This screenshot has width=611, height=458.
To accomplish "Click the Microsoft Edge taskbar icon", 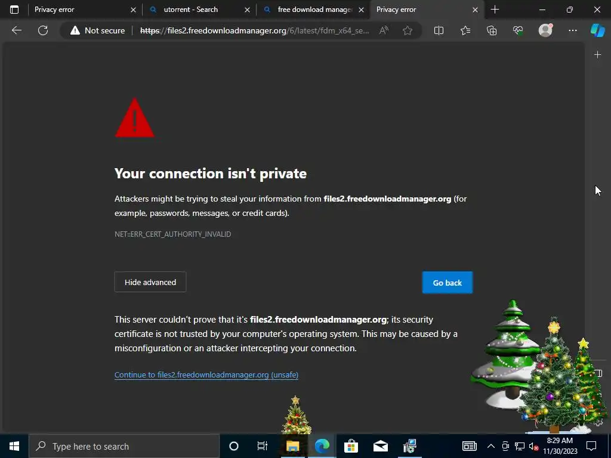I will point(322,446).
